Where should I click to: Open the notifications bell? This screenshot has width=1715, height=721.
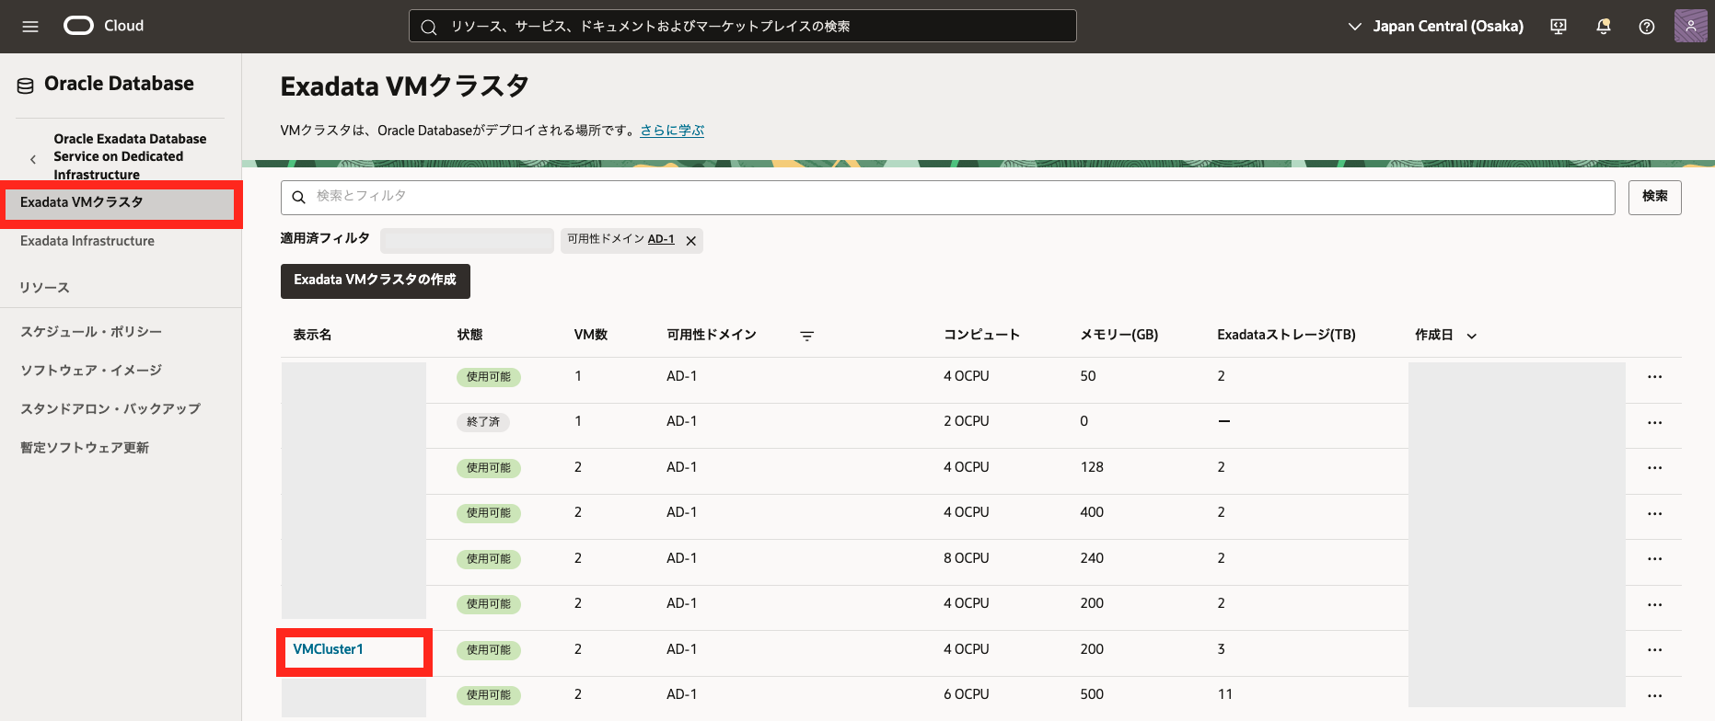tap(1603, 27)
